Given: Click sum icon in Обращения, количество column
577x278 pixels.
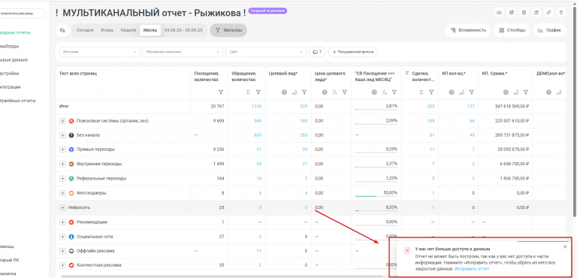Looking at the screenshot, I should (249, 92).
